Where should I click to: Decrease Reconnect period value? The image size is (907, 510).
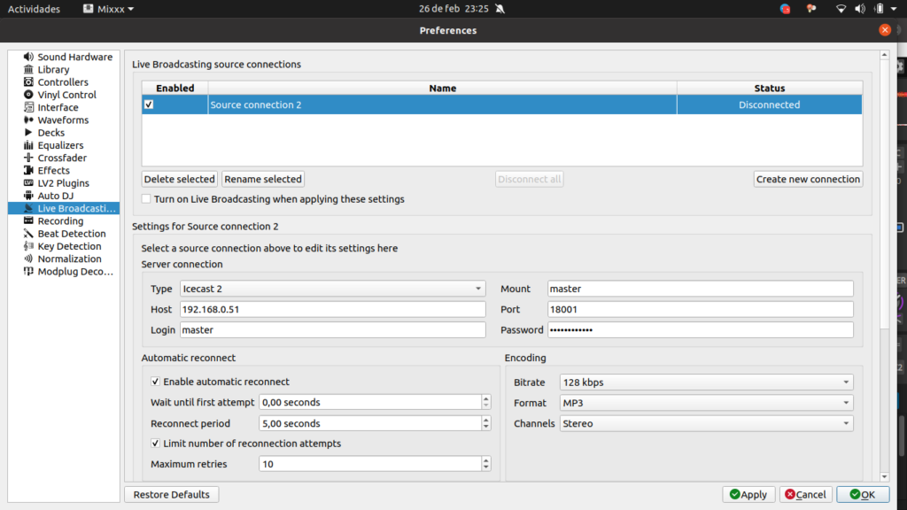(x=486, y=428)
